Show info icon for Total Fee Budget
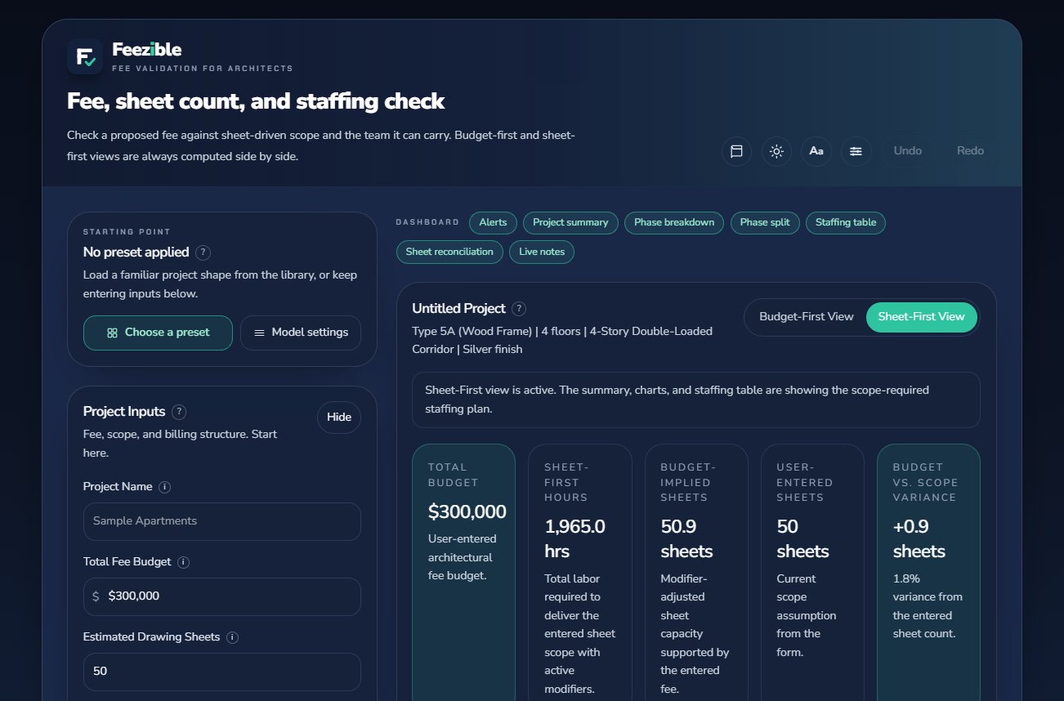This screenshot has height=701, width=1064. pyautogui.click(x=184, y=562)
